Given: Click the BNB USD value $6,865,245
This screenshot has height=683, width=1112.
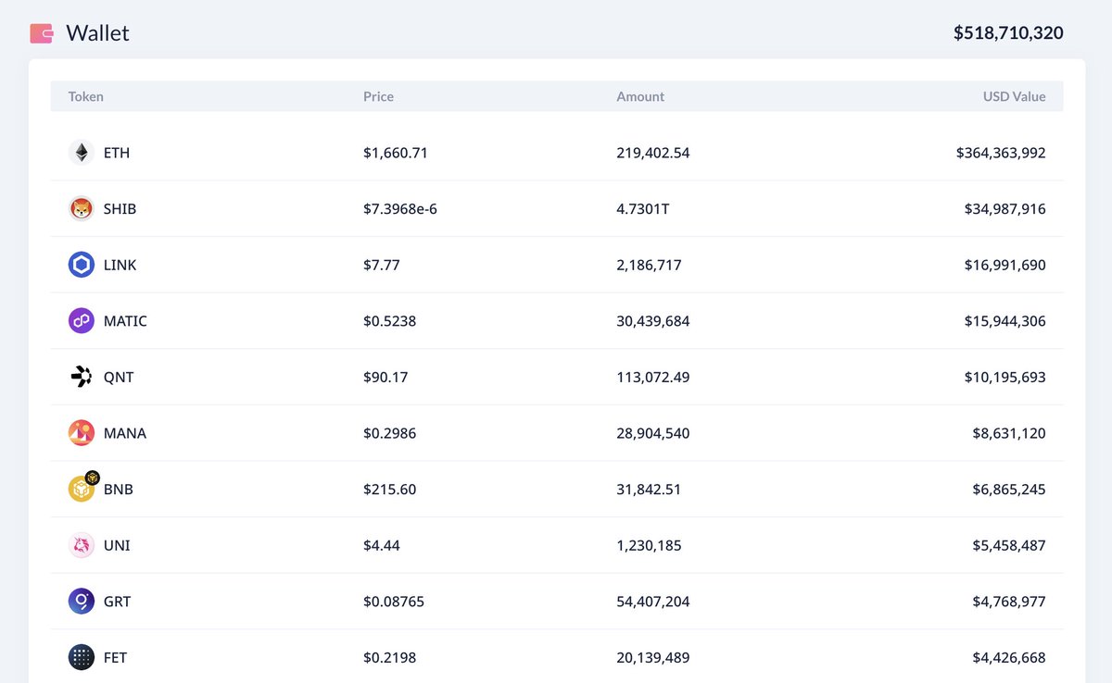Looking at the screenshot, I should (x=1009, y=490).
